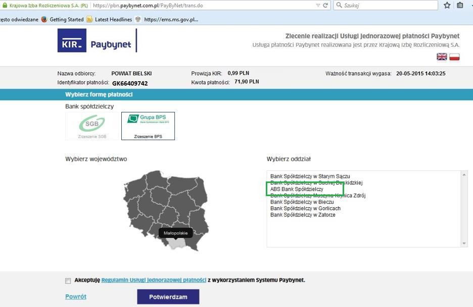Open the bookmarks list icon
Image resolution: width=473 pixels, height=307 pixels.
tap(460, 5)
